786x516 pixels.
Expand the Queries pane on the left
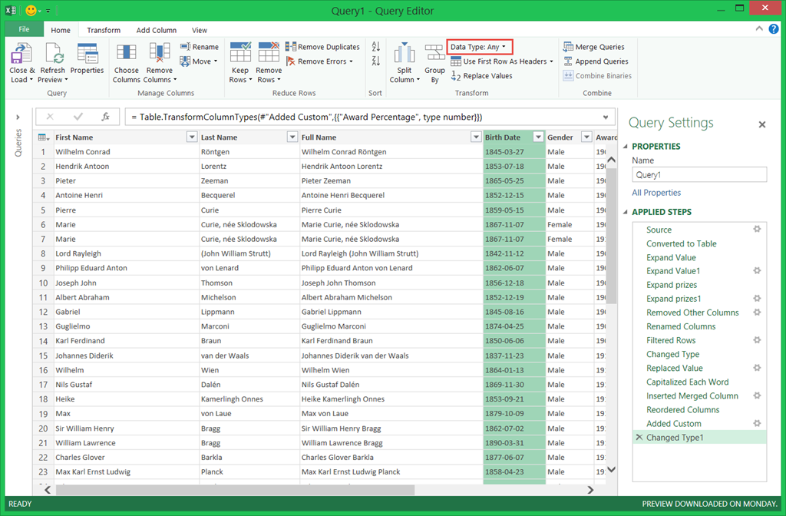18,117
